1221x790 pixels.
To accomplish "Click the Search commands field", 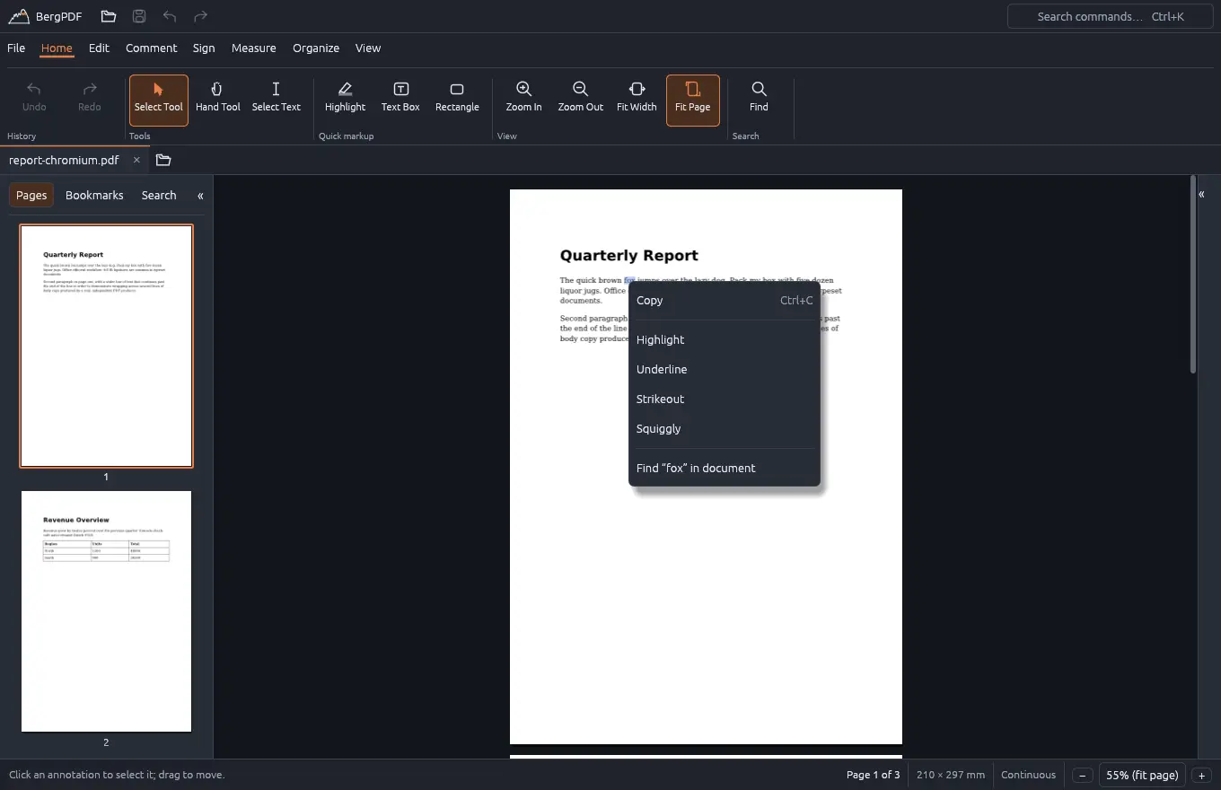I will pos(1110,16).
